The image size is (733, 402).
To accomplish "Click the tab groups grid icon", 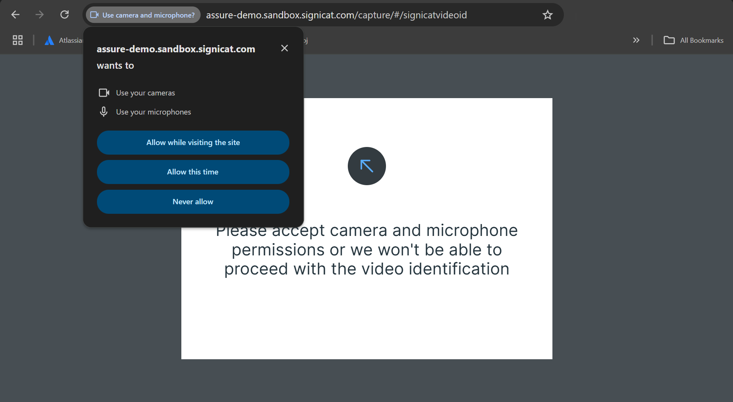I will (17, 40).
